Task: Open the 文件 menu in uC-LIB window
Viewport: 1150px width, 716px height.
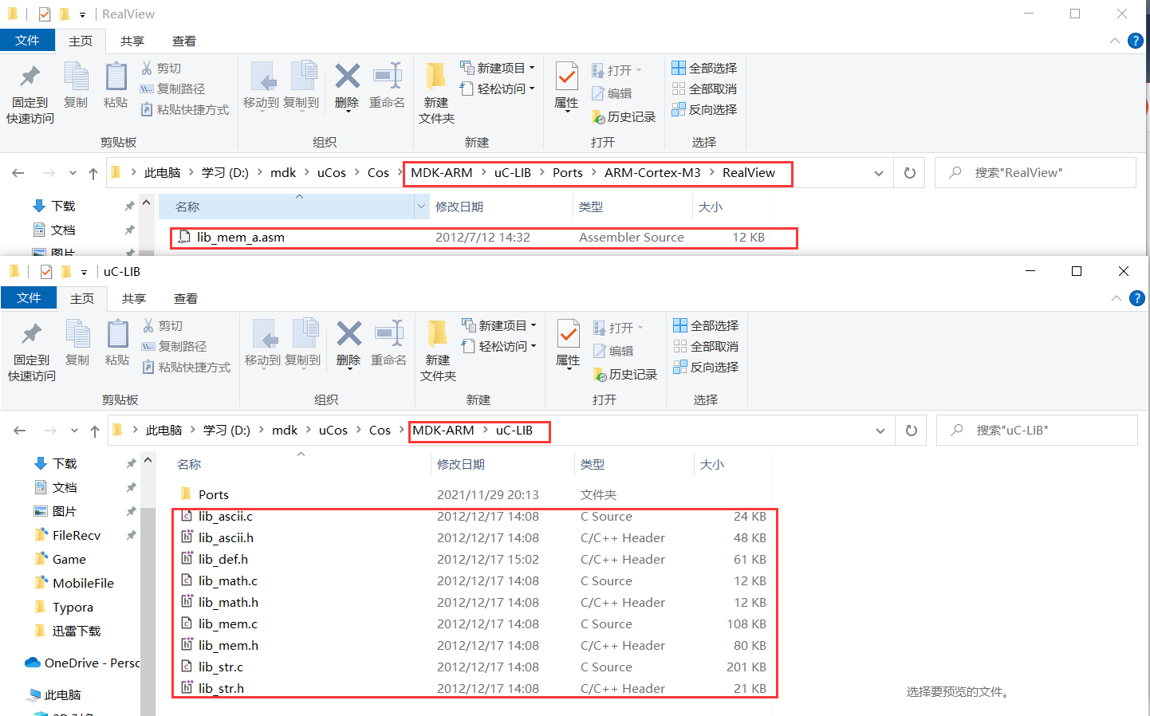Action: coord(29,297)
